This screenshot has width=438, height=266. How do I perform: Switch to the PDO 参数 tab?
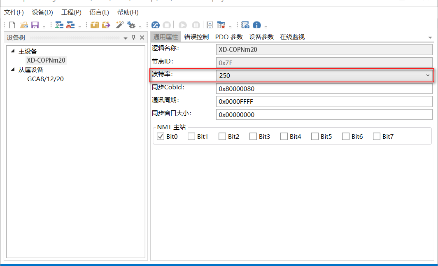tap(229, 37)
